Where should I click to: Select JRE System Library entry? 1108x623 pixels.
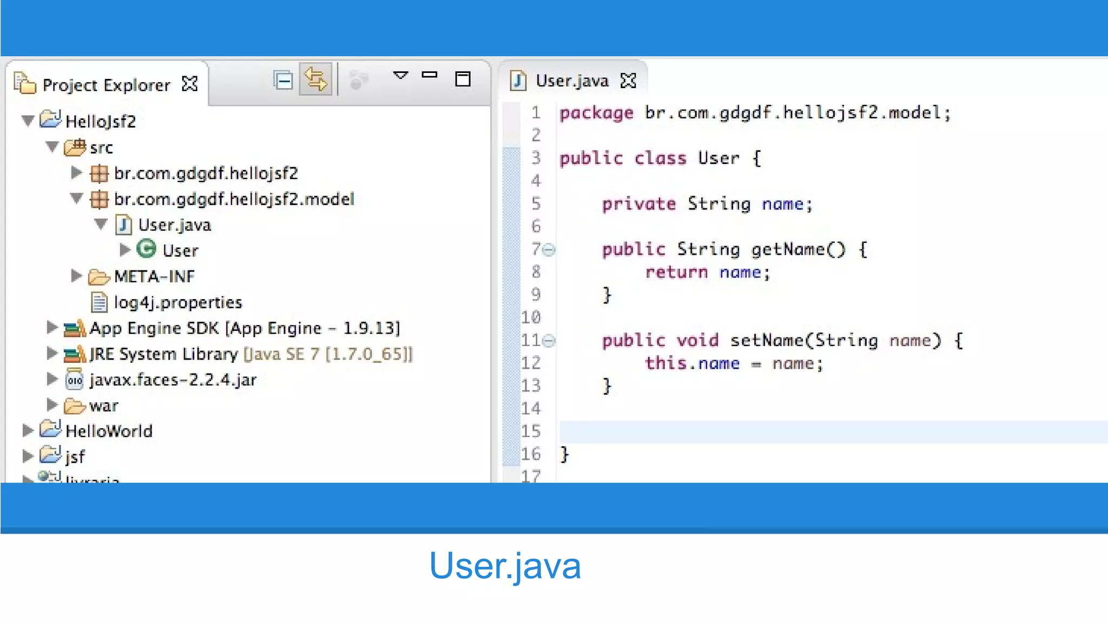251,354
